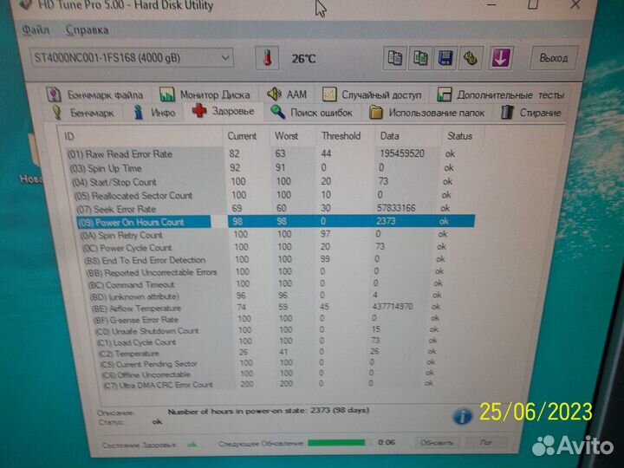Click the thermometer temperature icon
Screen dimensions: 624x468
coord(267,58)
